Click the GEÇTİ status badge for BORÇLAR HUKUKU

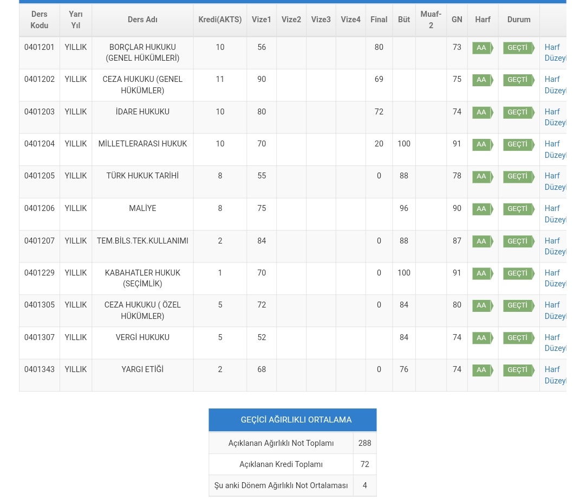click(519, 48)
